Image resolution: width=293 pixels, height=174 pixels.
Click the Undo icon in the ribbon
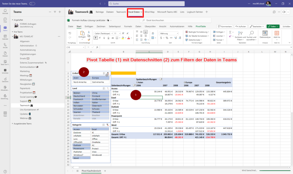[70, 33]
